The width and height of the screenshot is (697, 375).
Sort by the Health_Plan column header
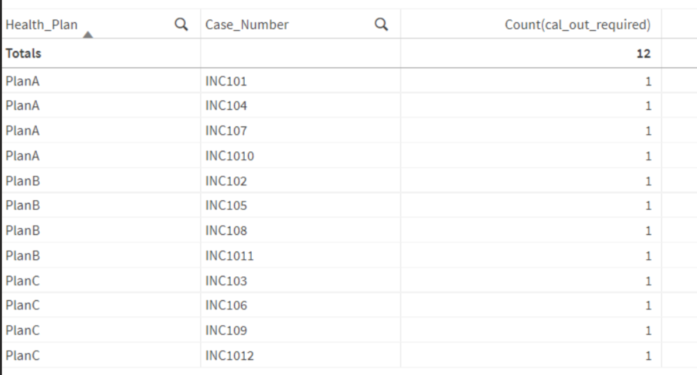42,25
